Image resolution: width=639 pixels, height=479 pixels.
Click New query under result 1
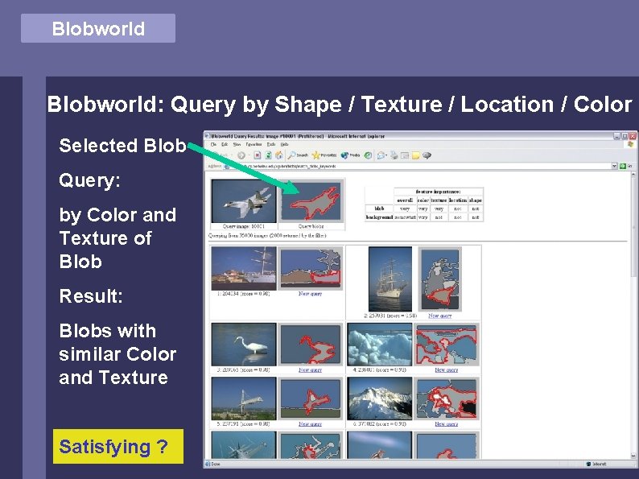point(310,294)
